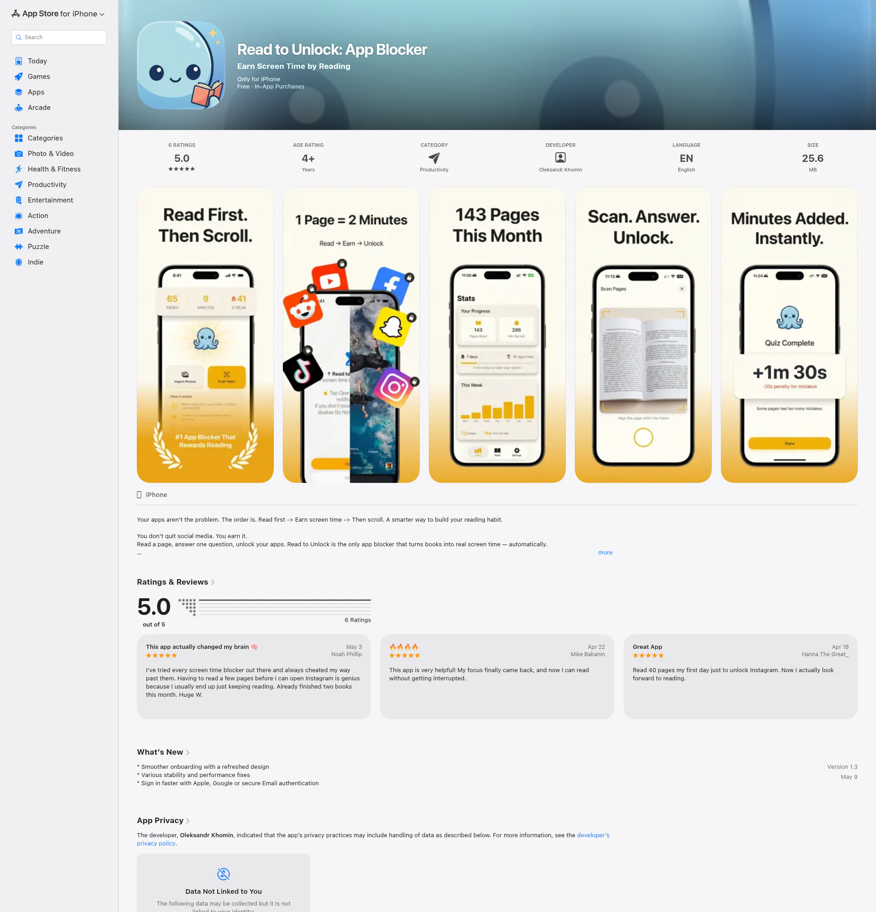Open '1 Page = 2 Minutes' screenshot
The image size is (876, 912).
coord(351,335)
